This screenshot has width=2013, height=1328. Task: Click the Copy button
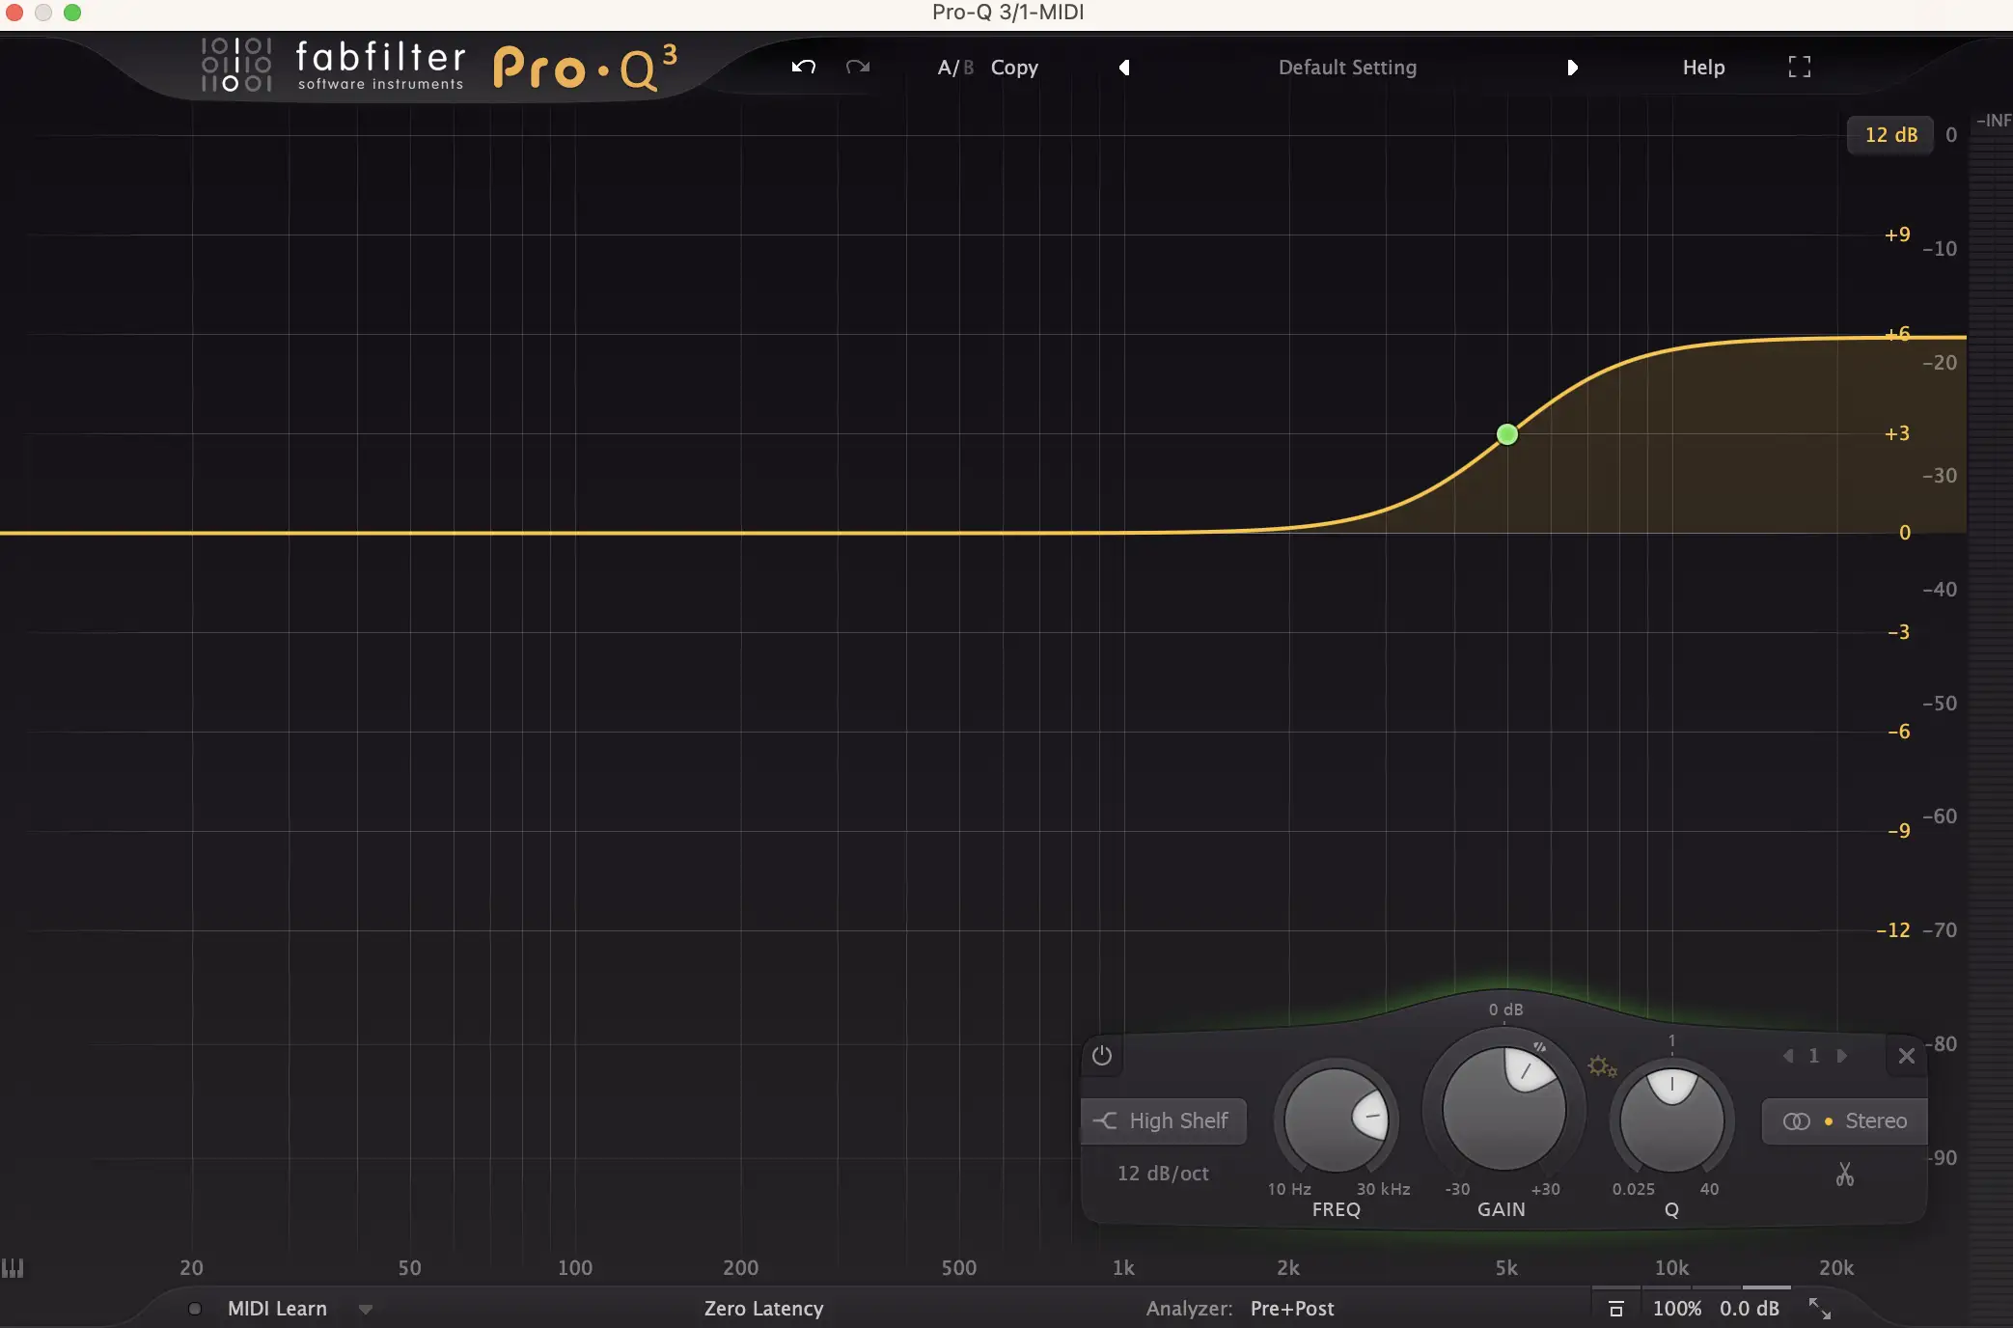1013,68
